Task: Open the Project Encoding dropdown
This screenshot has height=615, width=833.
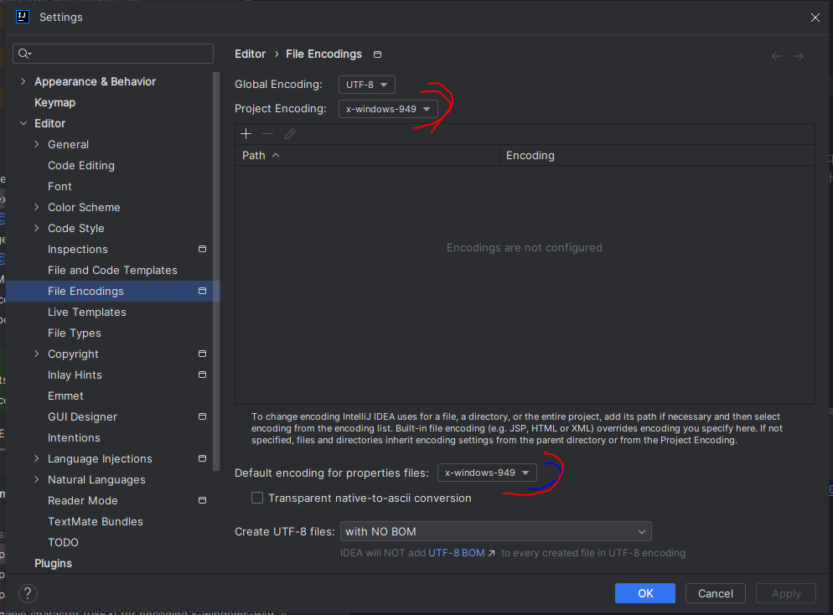Action: [388, 109]
